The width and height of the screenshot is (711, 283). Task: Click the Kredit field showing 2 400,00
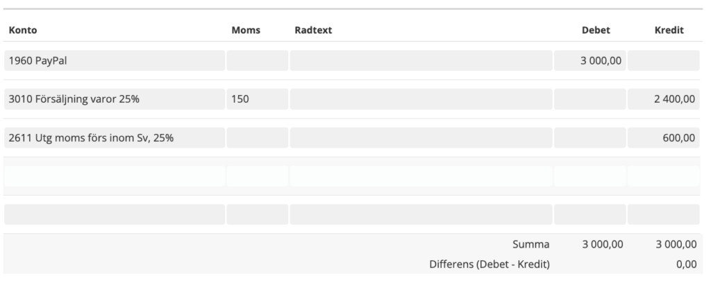tap(663, 99)
